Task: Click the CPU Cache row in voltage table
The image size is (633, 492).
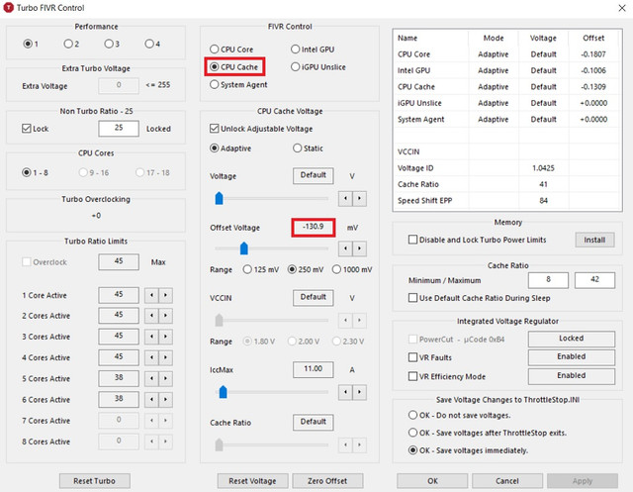Action: [x=506, y=87]
